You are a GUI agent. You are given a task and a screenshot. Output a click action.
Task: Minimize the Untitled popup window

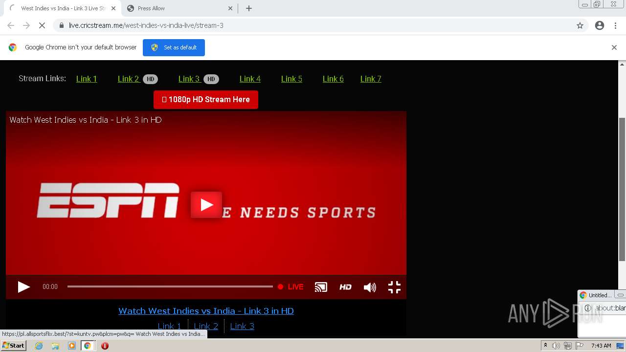click(x=620, y=295)
